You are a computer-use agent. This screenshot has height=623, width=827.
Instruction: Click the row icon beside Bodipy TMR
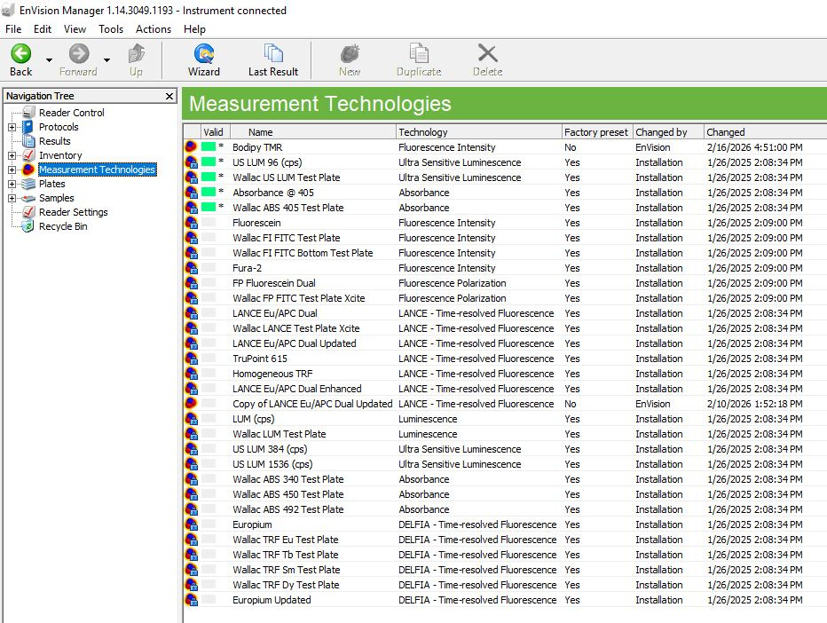click(191, 147)
